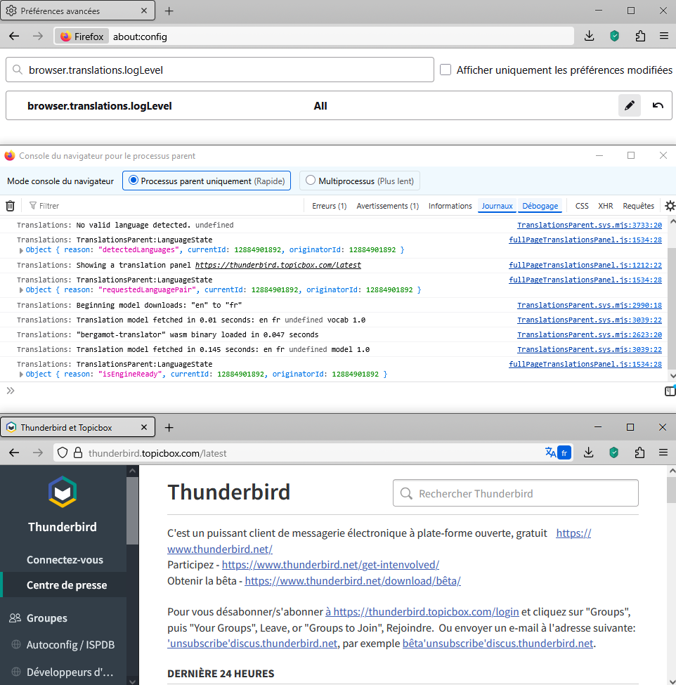Open thunderbird.net/get-intenvolved link
676x685 pixels.
(x=330, y=565)
